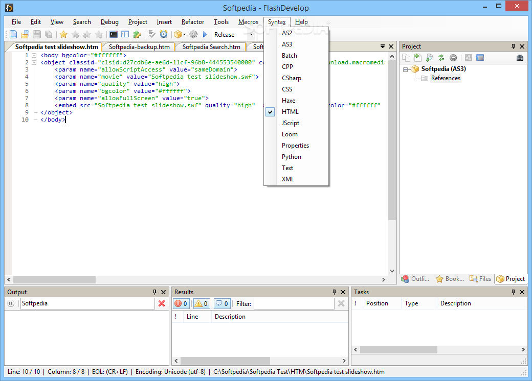Click the editor horizontal scrollbar thumb
Screen dimensions: 532x381
pyautogui.click(x=54, y=280)
